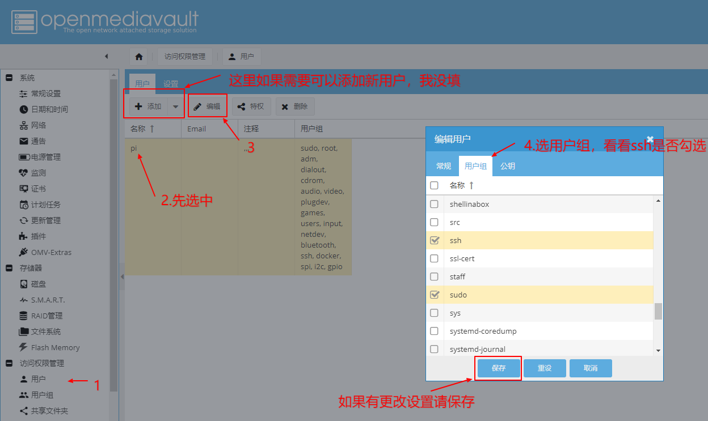The width and height of the screenshot is (708, 421).
Task: Click the 特权 privileges button
Action: tap(251, 107)
